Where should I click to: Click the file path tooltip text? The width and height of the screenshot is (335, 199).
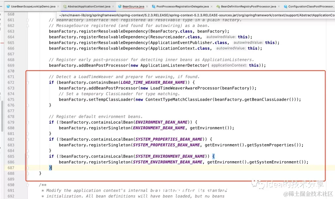(x=197, y=15)
